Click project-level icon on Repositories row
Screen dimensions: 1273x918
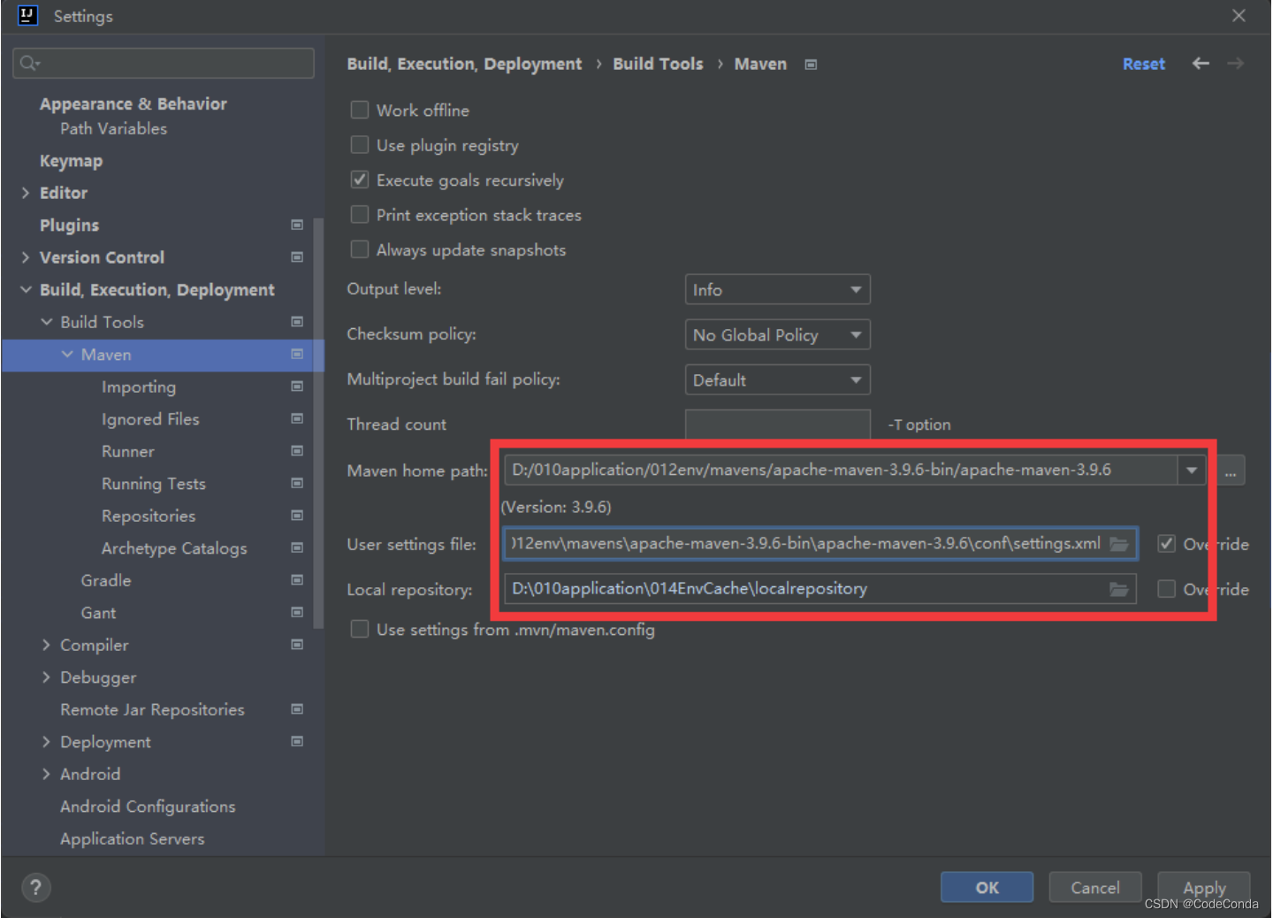[x=297, y=516]
